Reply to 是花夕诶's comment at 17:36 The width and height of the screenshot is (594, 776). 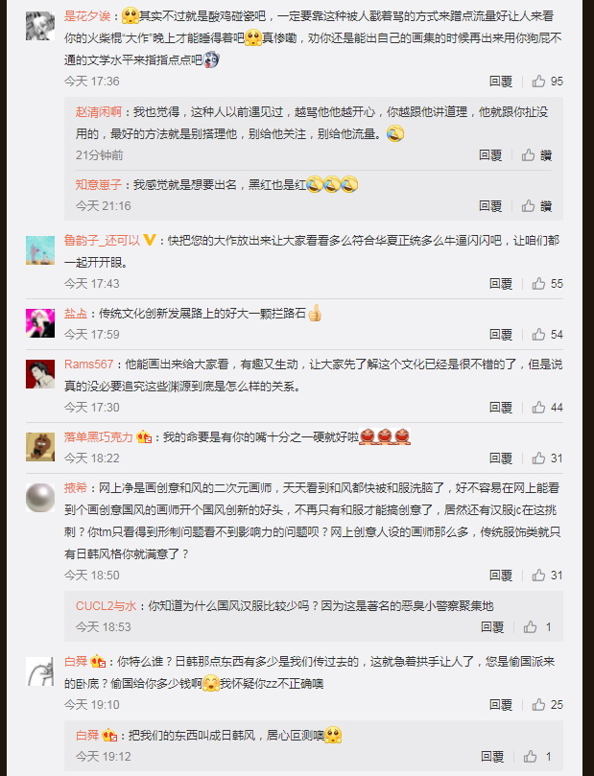pyautogui.click(x=501, y=82)
